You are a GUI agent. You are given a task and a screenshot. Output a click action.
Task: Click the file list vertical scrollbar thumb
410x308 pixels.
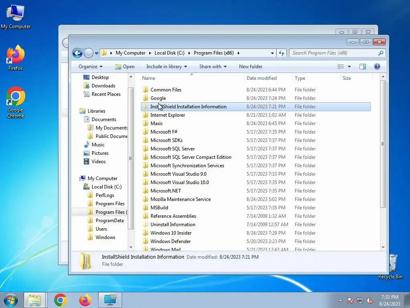coord(383,144)
